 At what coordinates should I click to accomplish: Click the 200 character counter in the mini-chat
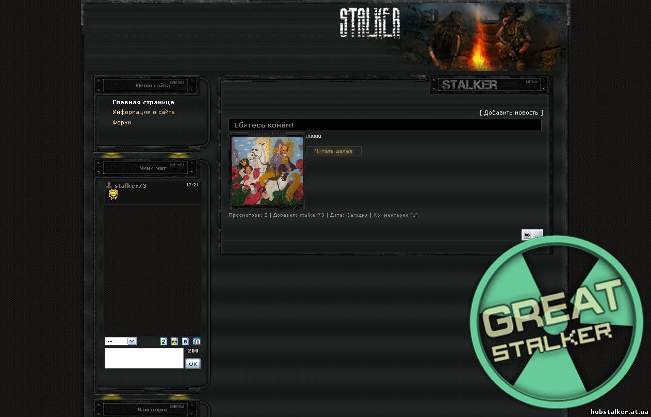point(193,351)
